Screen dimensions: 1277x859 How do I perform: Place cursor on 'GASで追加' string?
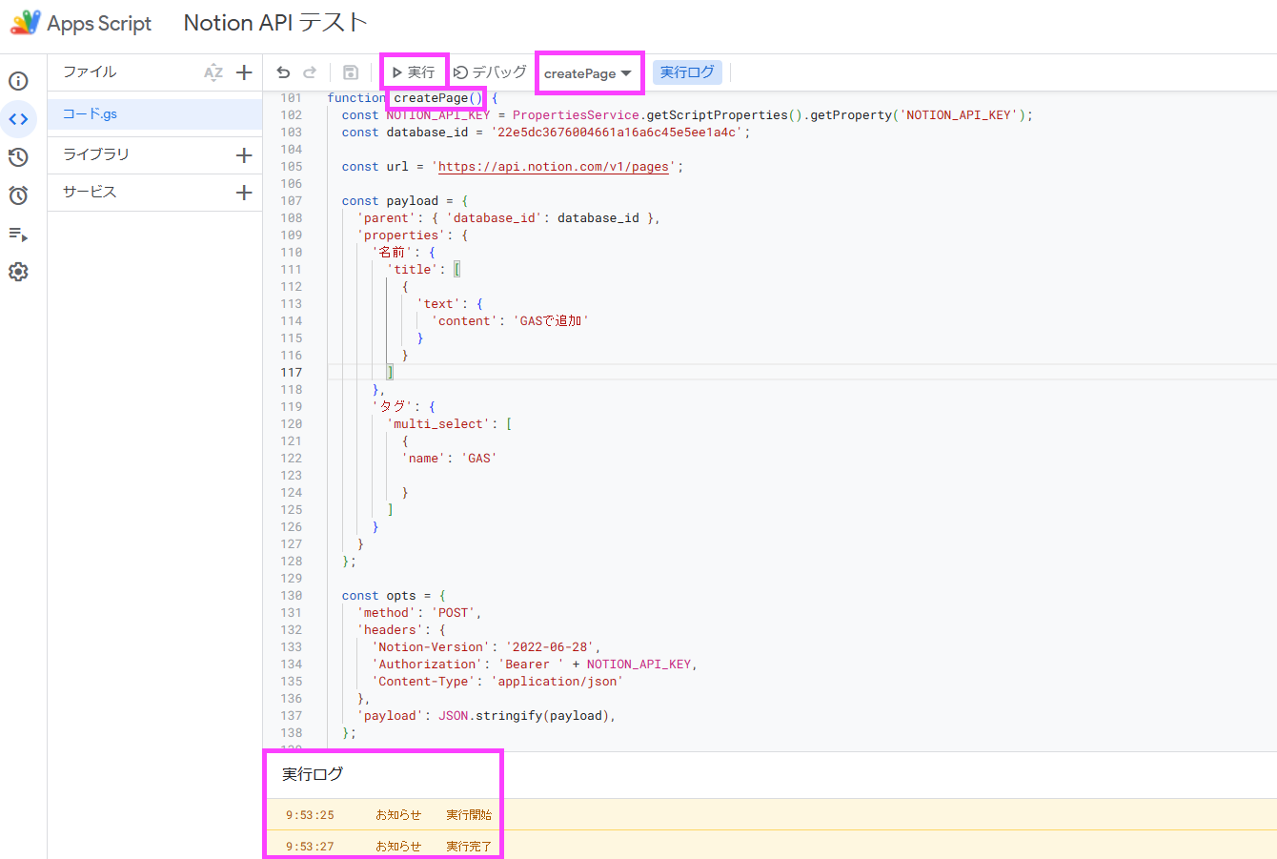pyautogui.click(x=551, y=321)
